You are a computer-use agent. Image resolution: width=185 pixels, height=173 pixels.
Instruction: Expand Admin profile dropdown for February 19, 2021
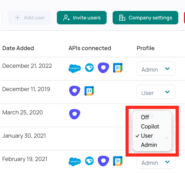tap(156, 162)
